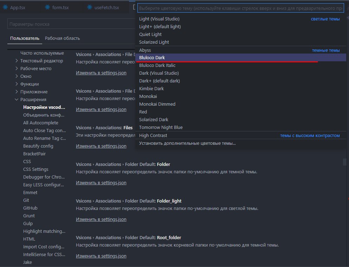Collapse the Расширения section chevron
This screenshot has height=267, width=349.
pos(17,99)
